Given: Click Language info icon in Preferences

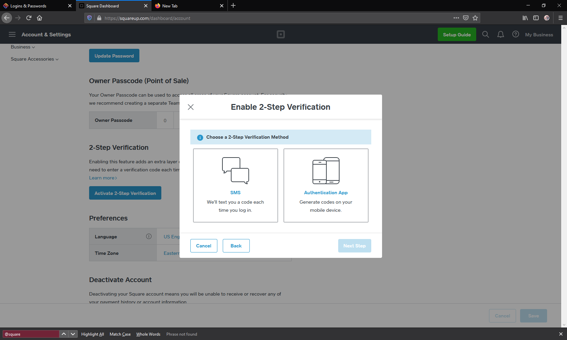Looking at the screenshot, I should [149, 236].
